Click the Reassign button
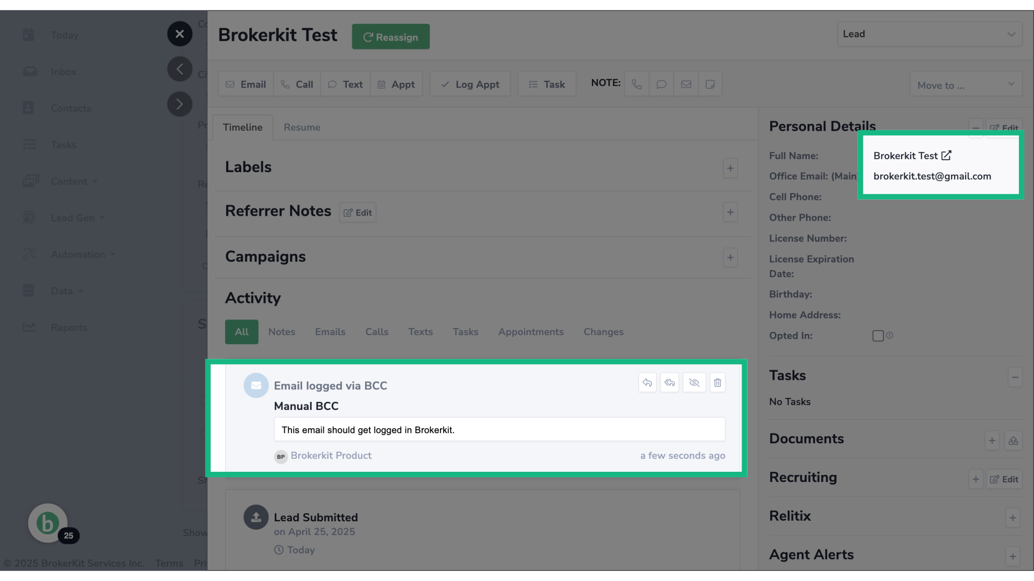1034x581 pixels. (390, 37)
